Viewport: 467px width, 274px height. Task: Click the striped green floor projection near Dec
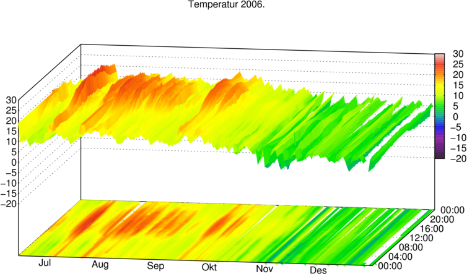click(334, 241)
